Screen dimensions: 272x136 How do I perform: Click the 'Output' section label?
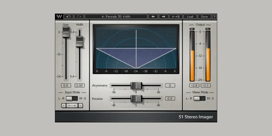click(200, 25)
